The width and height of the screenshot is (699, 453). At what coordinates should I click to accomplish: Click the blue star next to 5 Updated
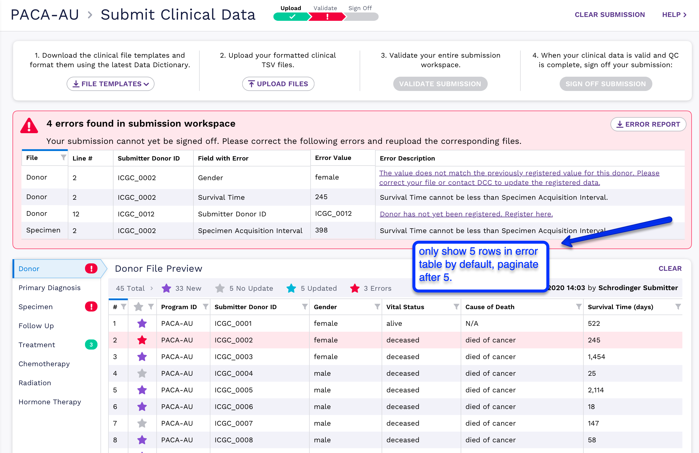click(x=291, y=288)
